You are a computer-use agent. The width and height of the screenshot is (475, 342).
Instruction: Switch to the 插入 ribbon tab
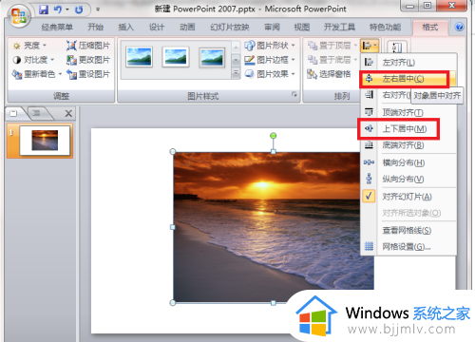pos(126,28)
